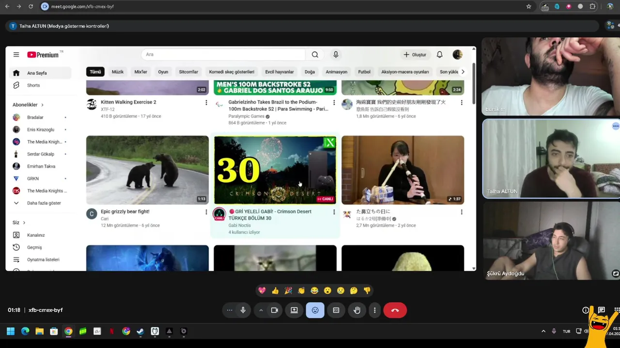Image resolution: width=620 pixels, height=348 pixels.
Task: Start voice search with the YouTube microphone icon
Action: click(336, 55)
